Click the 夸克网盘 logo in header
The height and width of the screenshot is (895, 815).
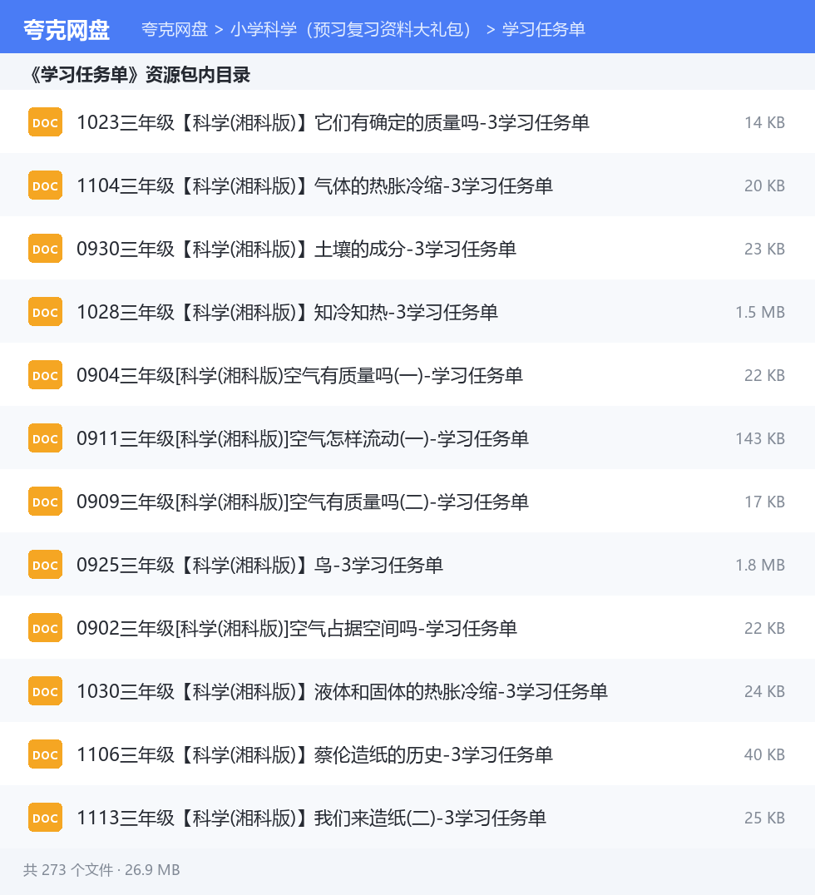click(x=67, y=30)
